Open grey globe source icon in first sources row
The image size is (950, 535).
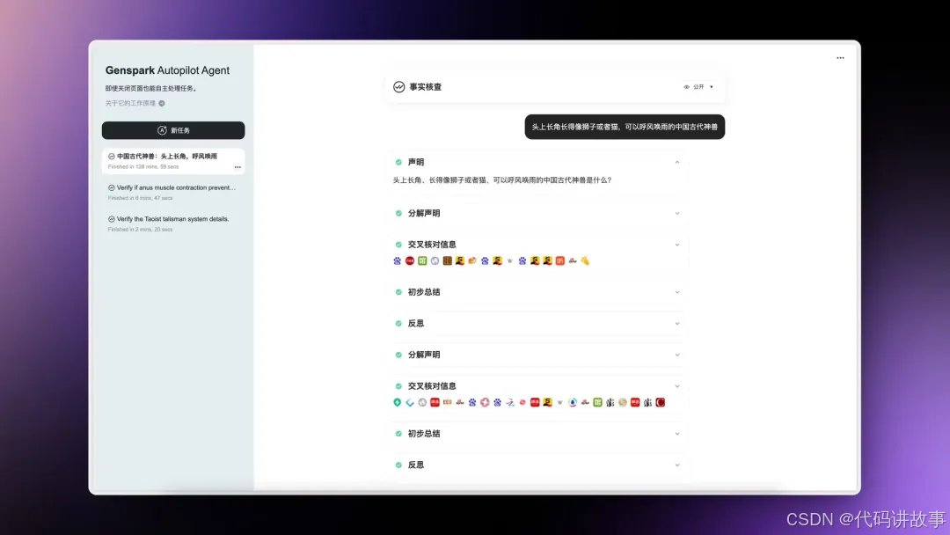pos(435,260)
